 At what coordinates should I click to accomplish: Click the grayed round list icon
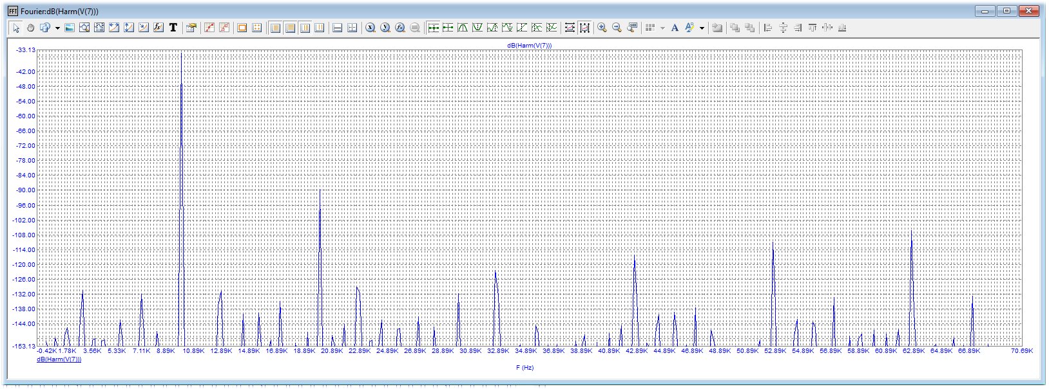[x=415, y=28]
